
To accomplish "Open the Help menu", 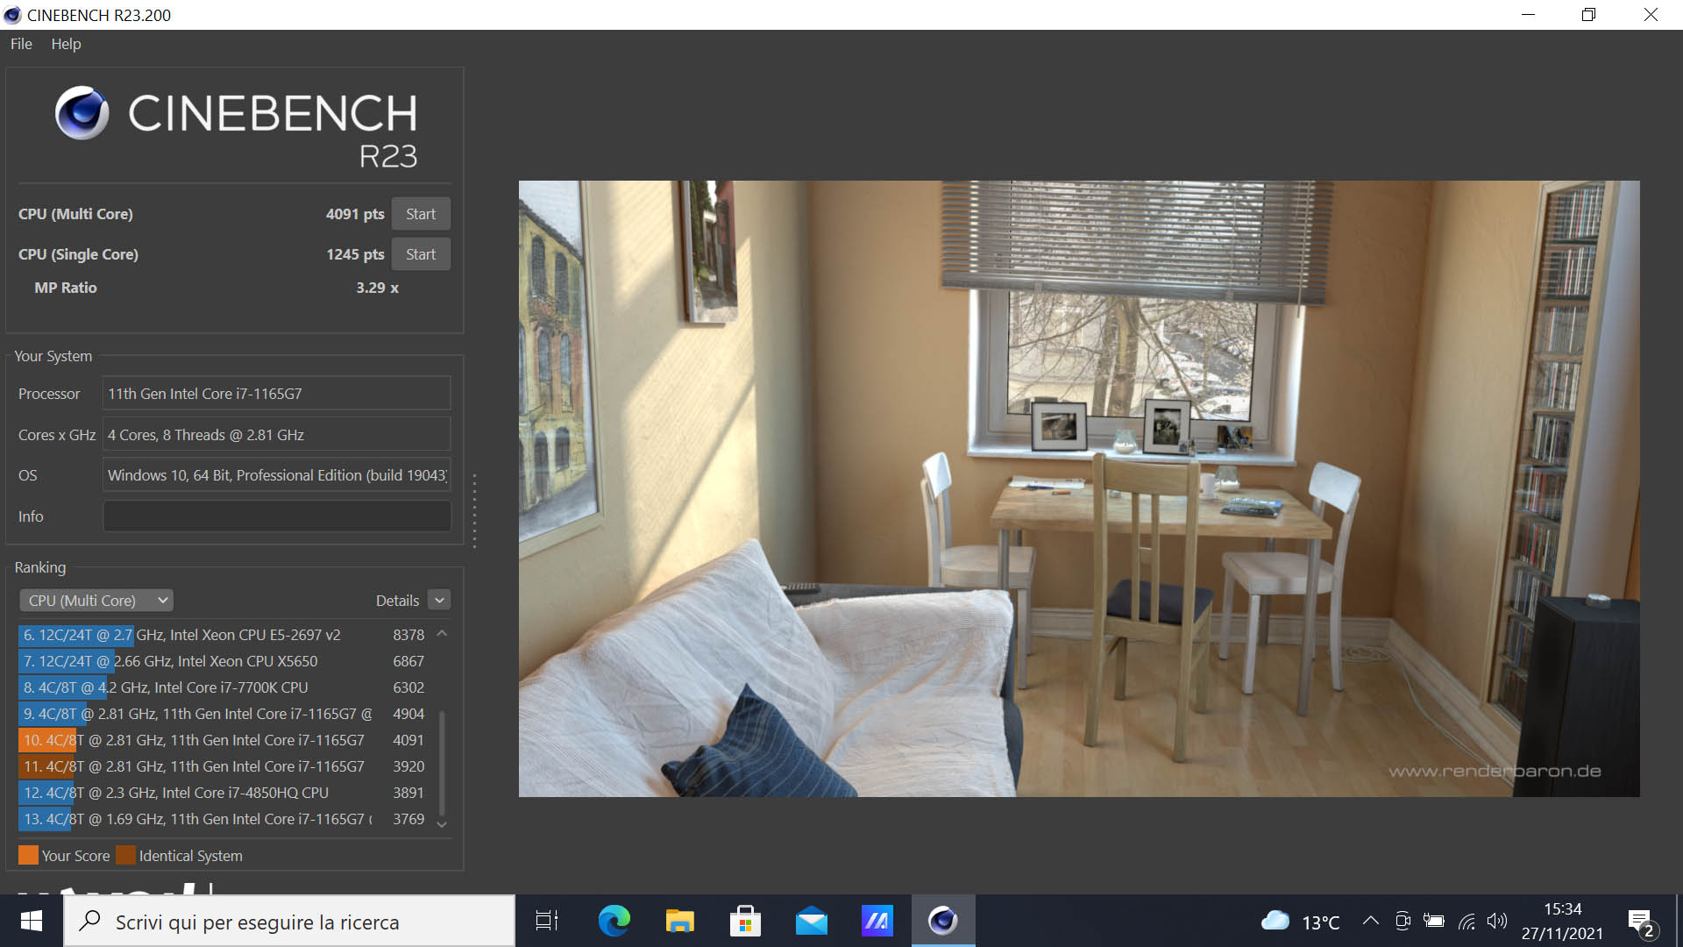I will click(66, 44).
